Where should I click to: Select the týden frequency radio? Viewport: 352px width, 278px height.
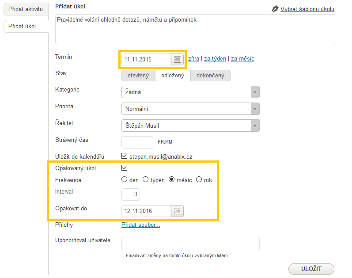point(145,179)
